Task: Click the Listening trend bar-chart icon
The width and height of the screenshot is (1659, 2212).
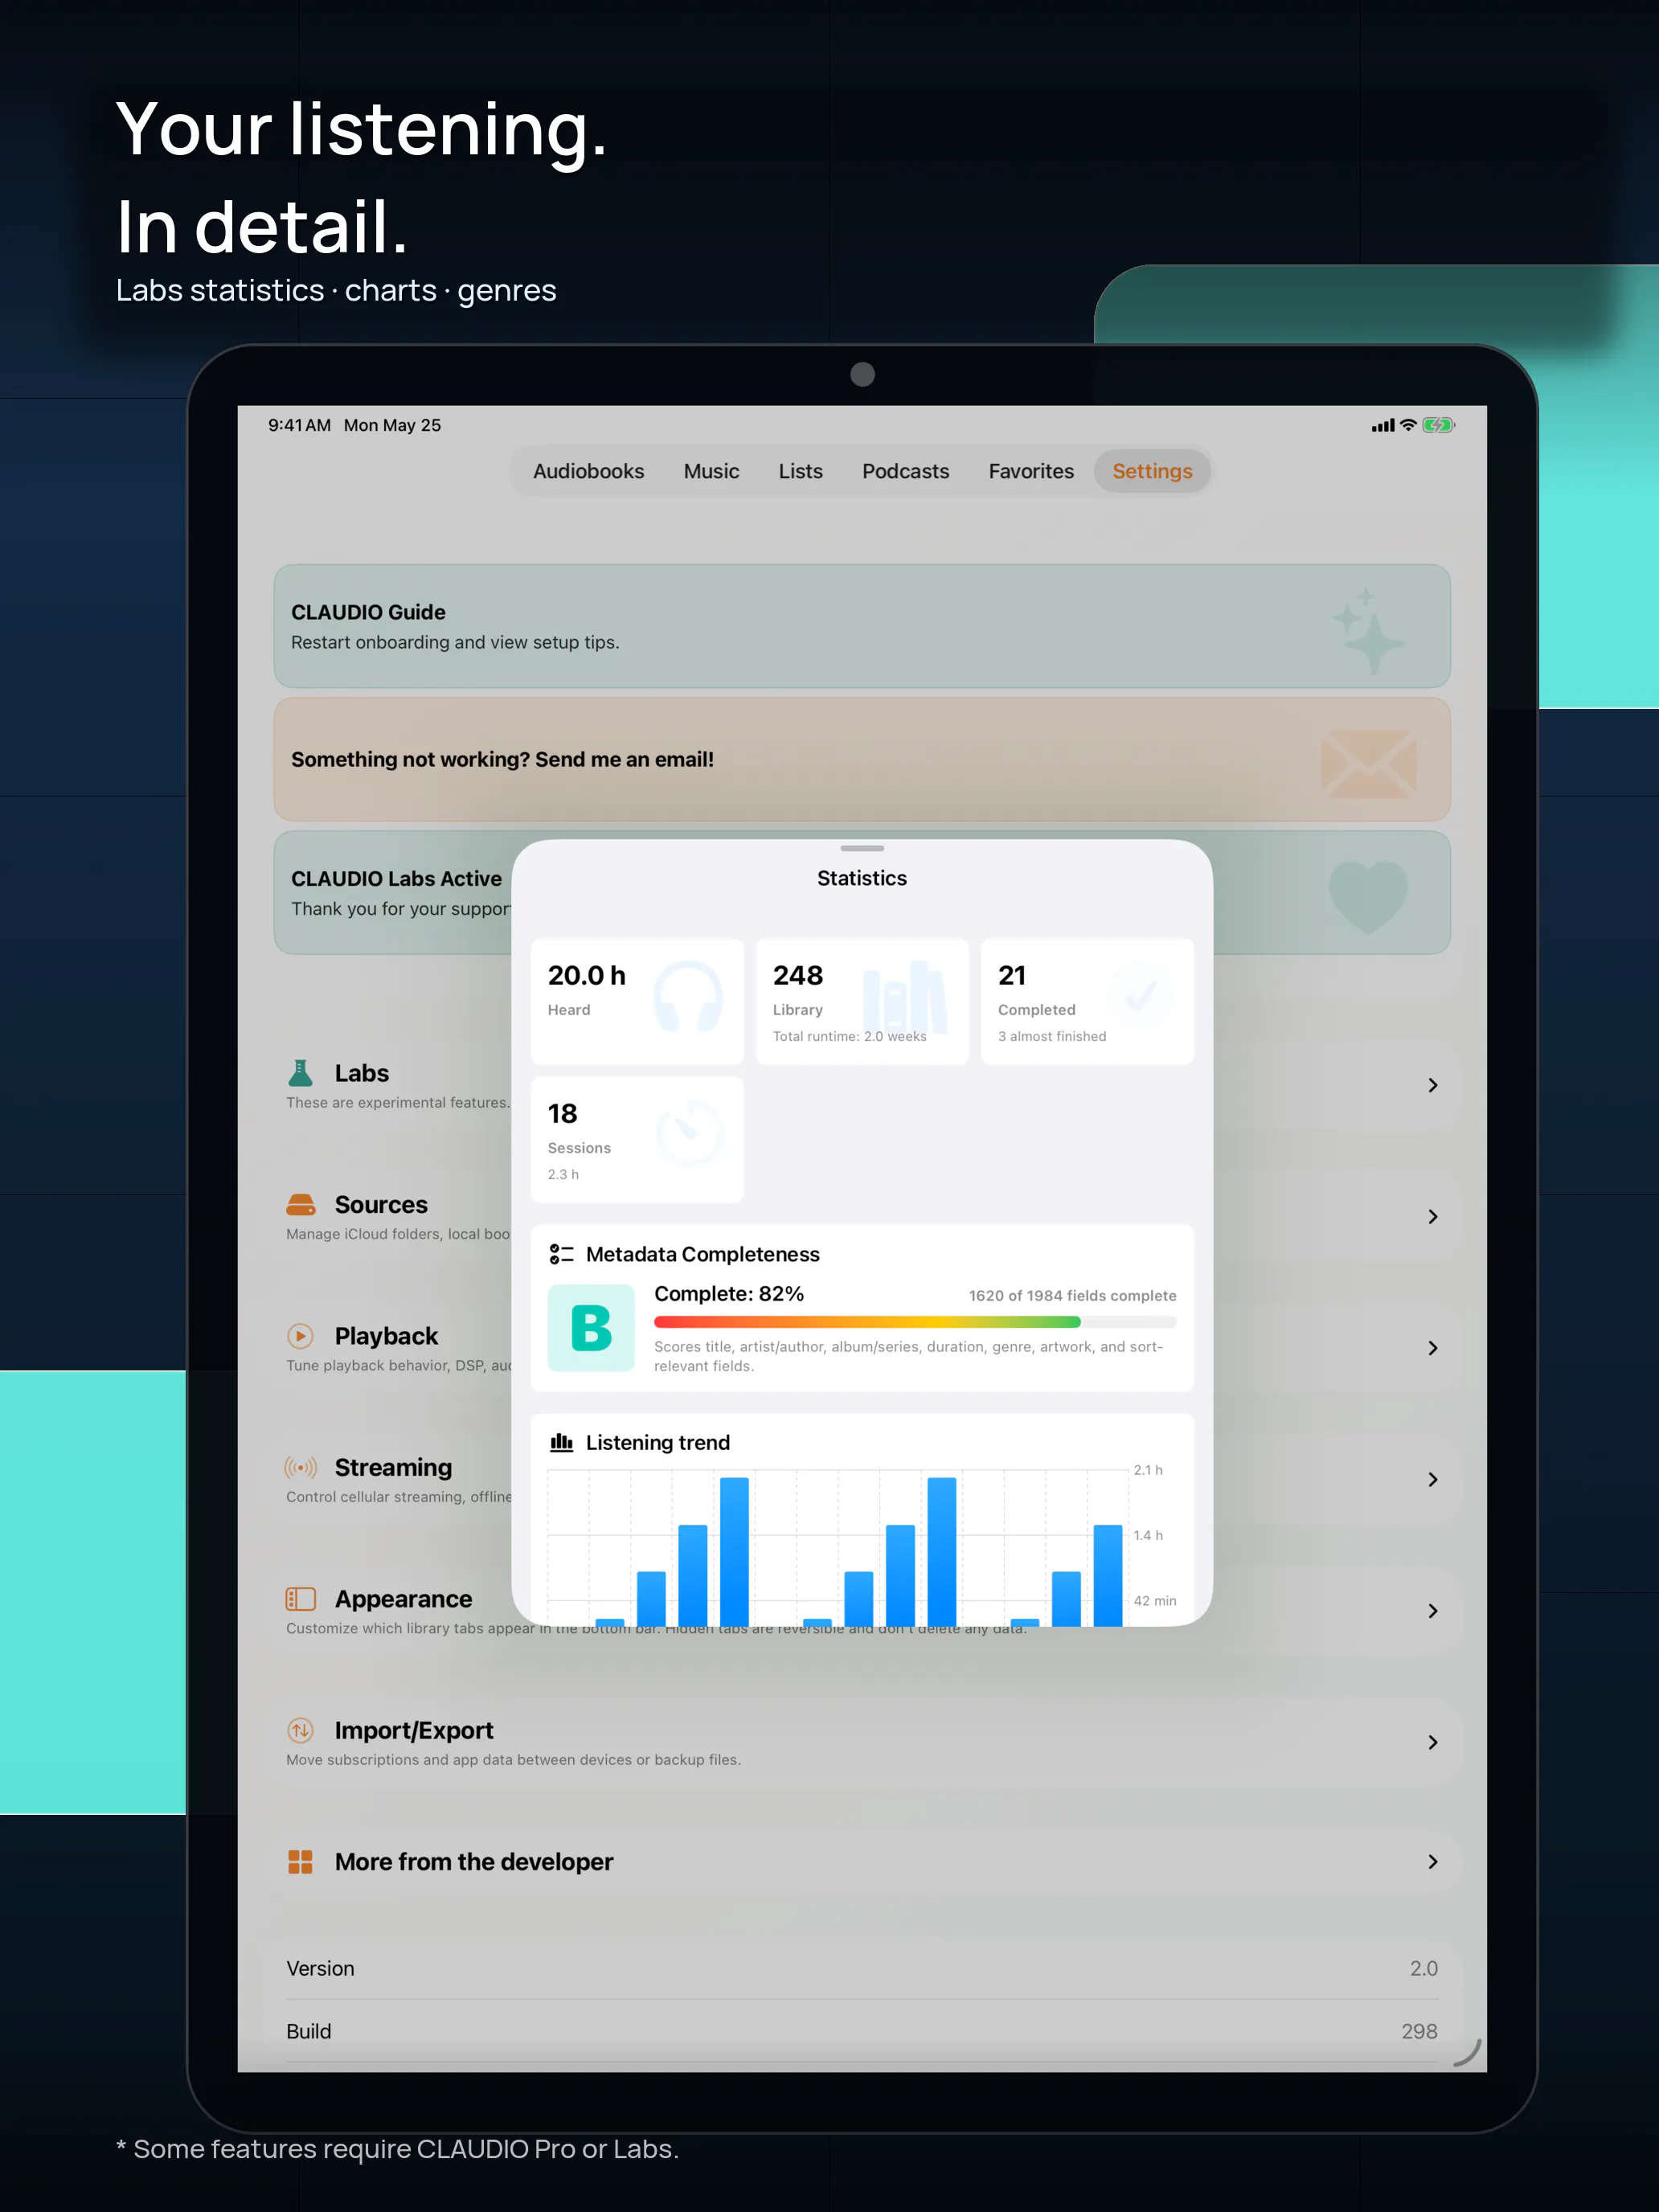Action: coord(561,1442)
